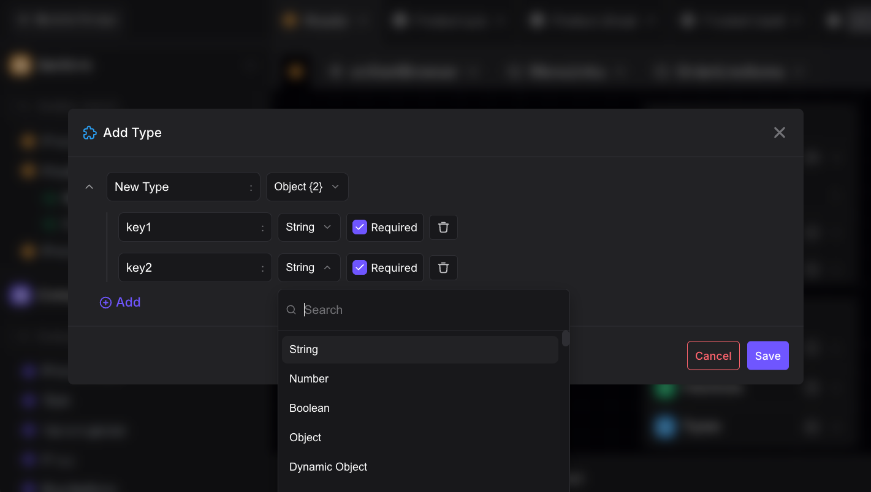The image size is (871, 492).
Task: Delete key2 with its trash icon
Action: 443,267
